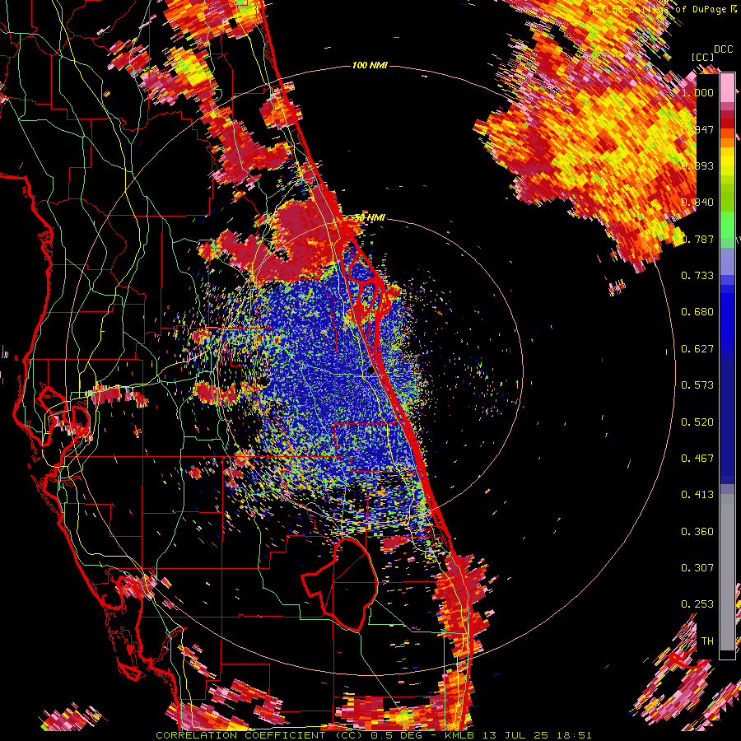Screen dimensions: 741x741
Task: Click the yellow segment of the color bar
Action: (727, 162)
